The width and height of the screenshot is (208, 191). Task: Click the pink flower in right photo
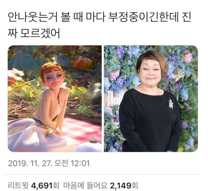(188, 58)
